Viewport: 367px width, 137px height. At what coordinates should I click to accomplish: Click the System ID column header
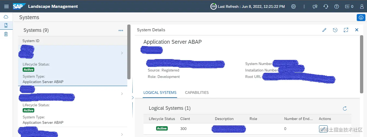[31, 41]
